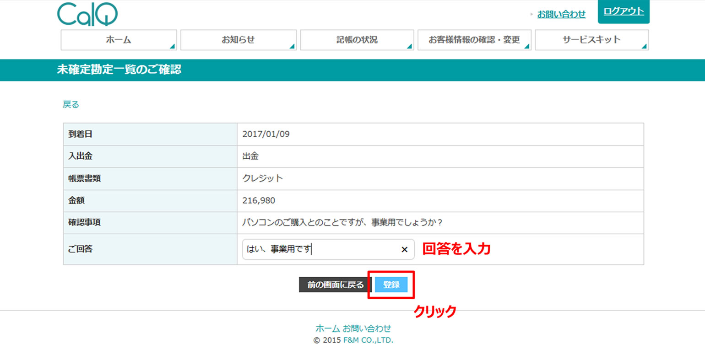The width and height of the screenshot is (705, 355).
Task: Open the footer お問い合わせ link
Action: (367, 328)
